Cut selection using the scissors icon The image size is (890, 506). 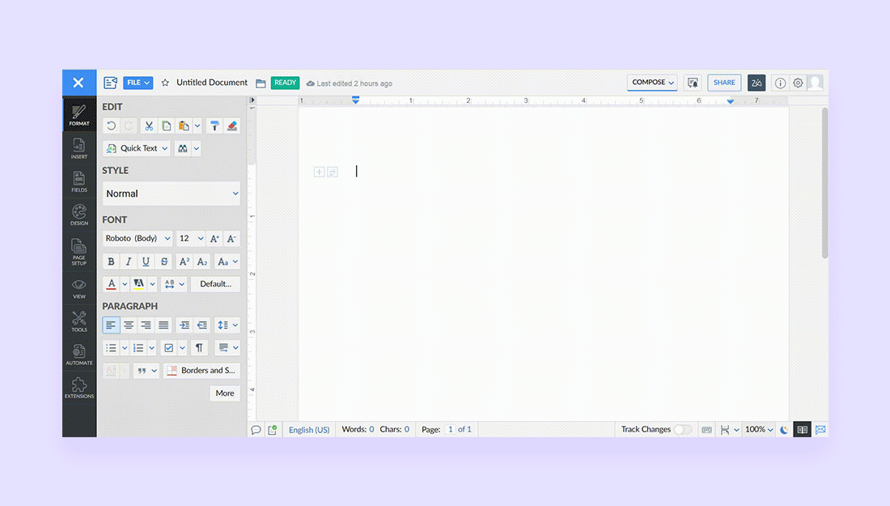point(149,125)
